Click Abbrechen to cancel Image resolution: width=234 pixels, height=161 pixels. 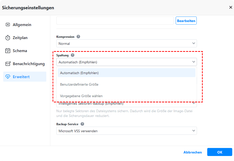coord(192,152)
